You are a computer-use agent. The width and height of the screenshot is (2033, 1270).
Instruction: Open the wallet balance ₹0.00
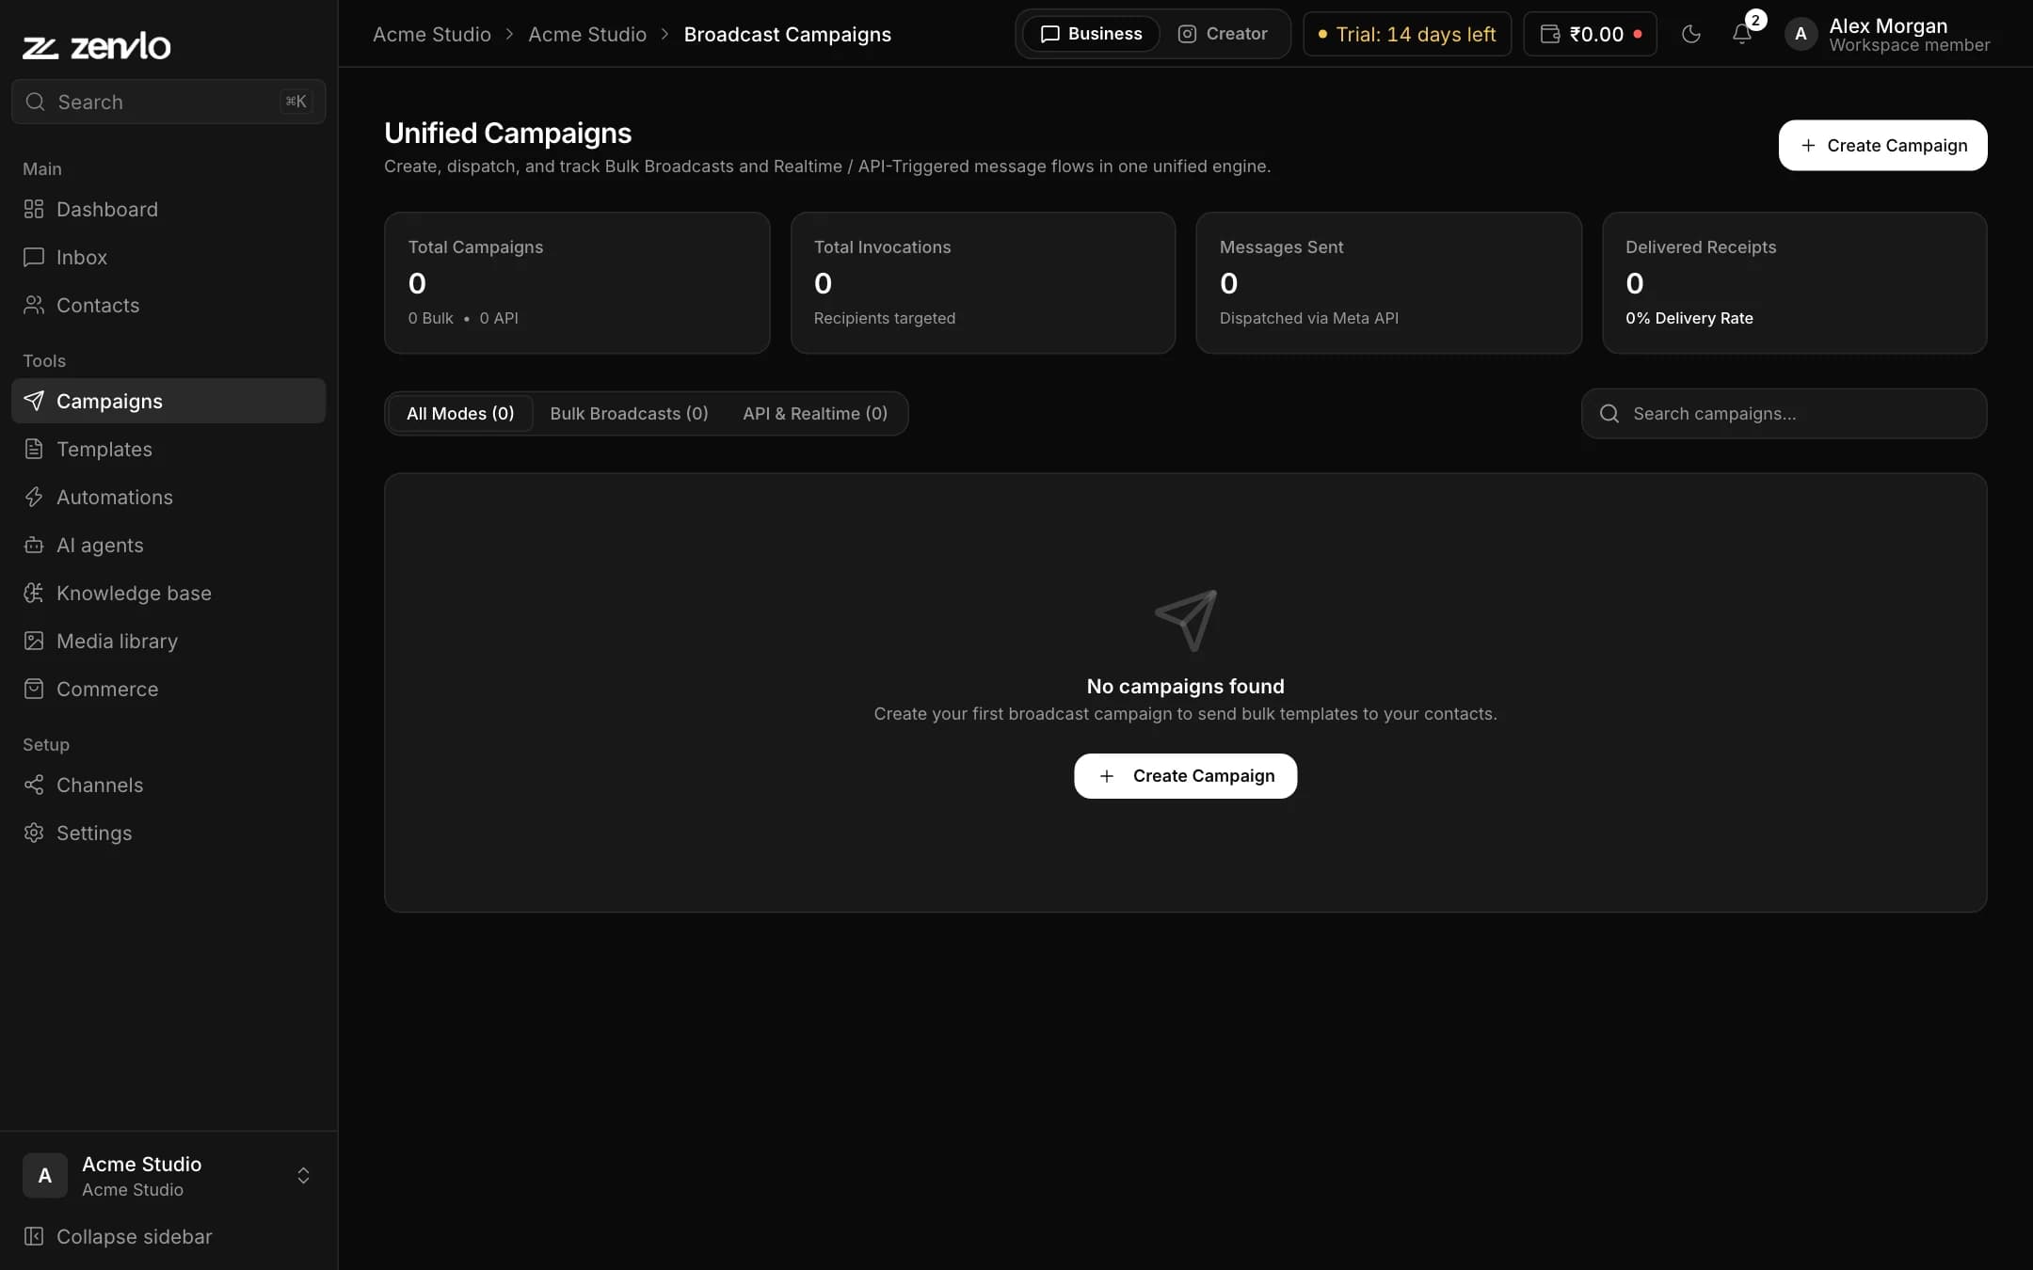tap(1591, 34)
